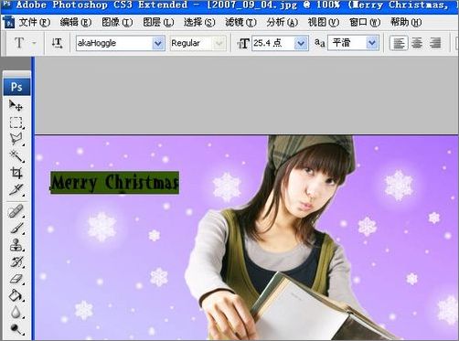The width and height of the screenshot is (459, 341).
Task: Select the Crop tool
Action: [x=16, y=173]
